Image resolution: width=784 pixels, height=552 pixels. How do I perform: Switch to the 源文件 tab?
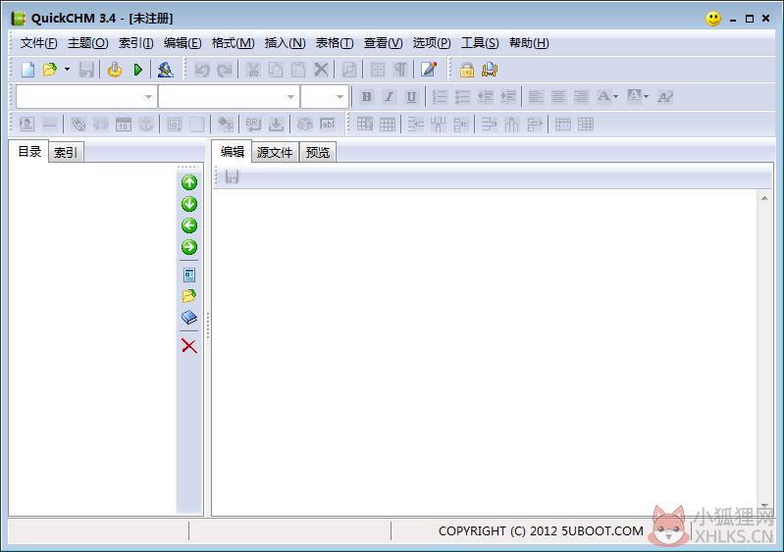275,152
